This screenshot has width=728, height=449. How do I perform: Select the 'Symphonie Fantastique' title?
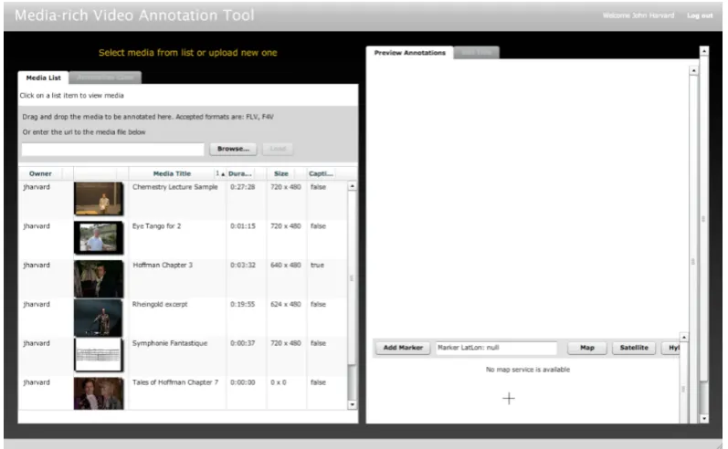[x=170, y=343]
